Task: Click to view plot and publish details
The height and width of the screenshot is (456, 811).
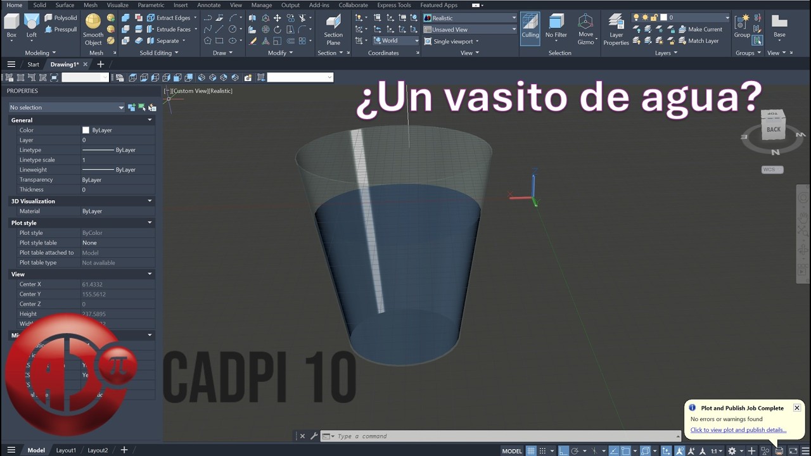Action: click(x=738, y=430)
